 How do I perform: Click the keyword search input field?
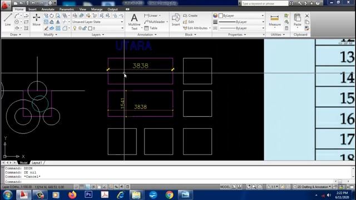click(x=265, y=3)
